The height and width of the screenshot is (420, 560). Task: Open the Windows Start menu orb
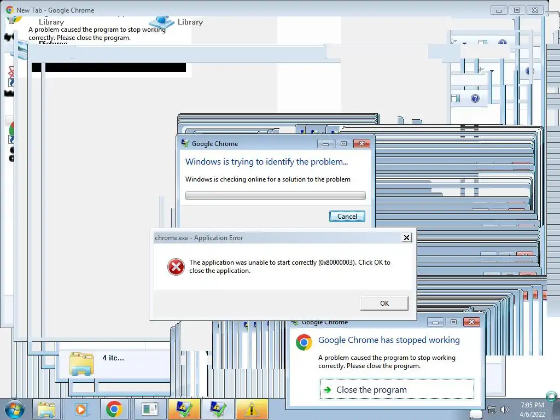pos(14,410)
